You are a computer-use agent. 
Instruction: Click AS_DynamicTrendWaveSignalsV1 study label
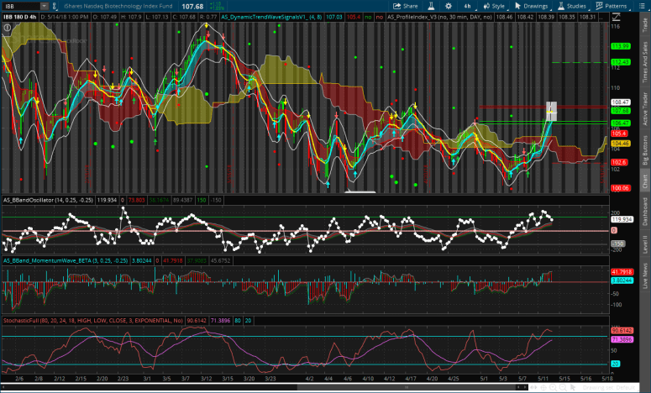coord(271,17)
